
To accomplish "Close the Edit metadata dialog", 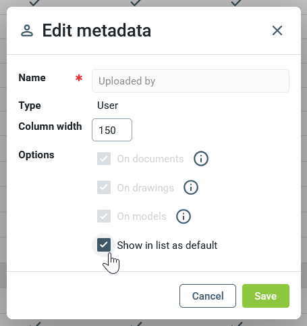I will 277,30.
